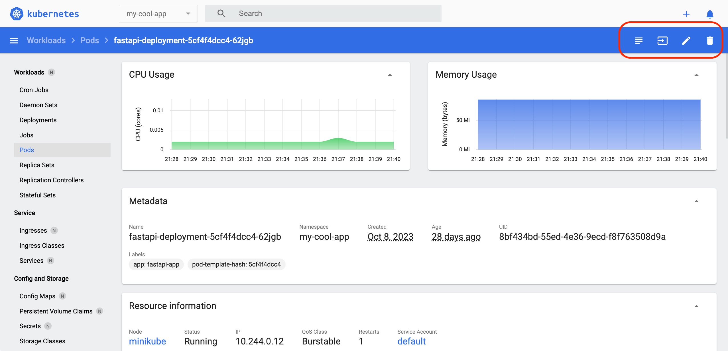Open the hamburger navigation menu
Screen dimensions: 728x351
click(14, 40)
